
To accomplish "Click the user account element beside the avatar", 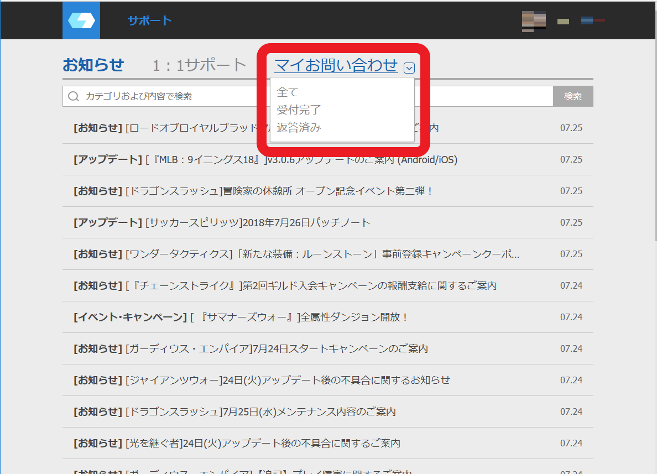I will 563,20.
